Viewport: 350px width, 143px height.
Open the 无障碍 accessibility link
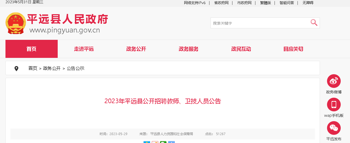308,3
